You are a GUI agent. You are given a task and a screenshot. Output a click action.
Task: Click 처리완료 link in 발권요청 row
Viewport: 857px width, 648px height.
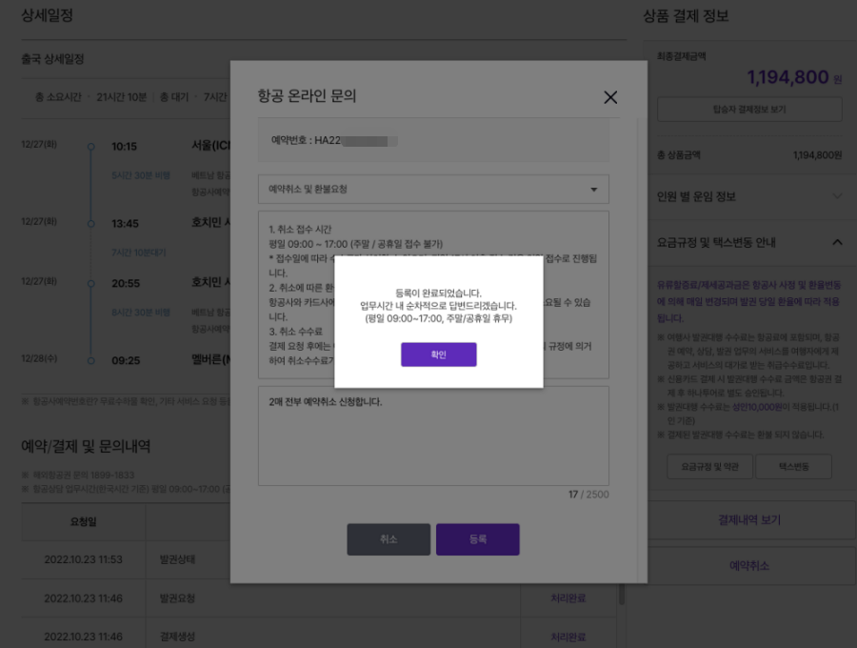click(568, 598)
